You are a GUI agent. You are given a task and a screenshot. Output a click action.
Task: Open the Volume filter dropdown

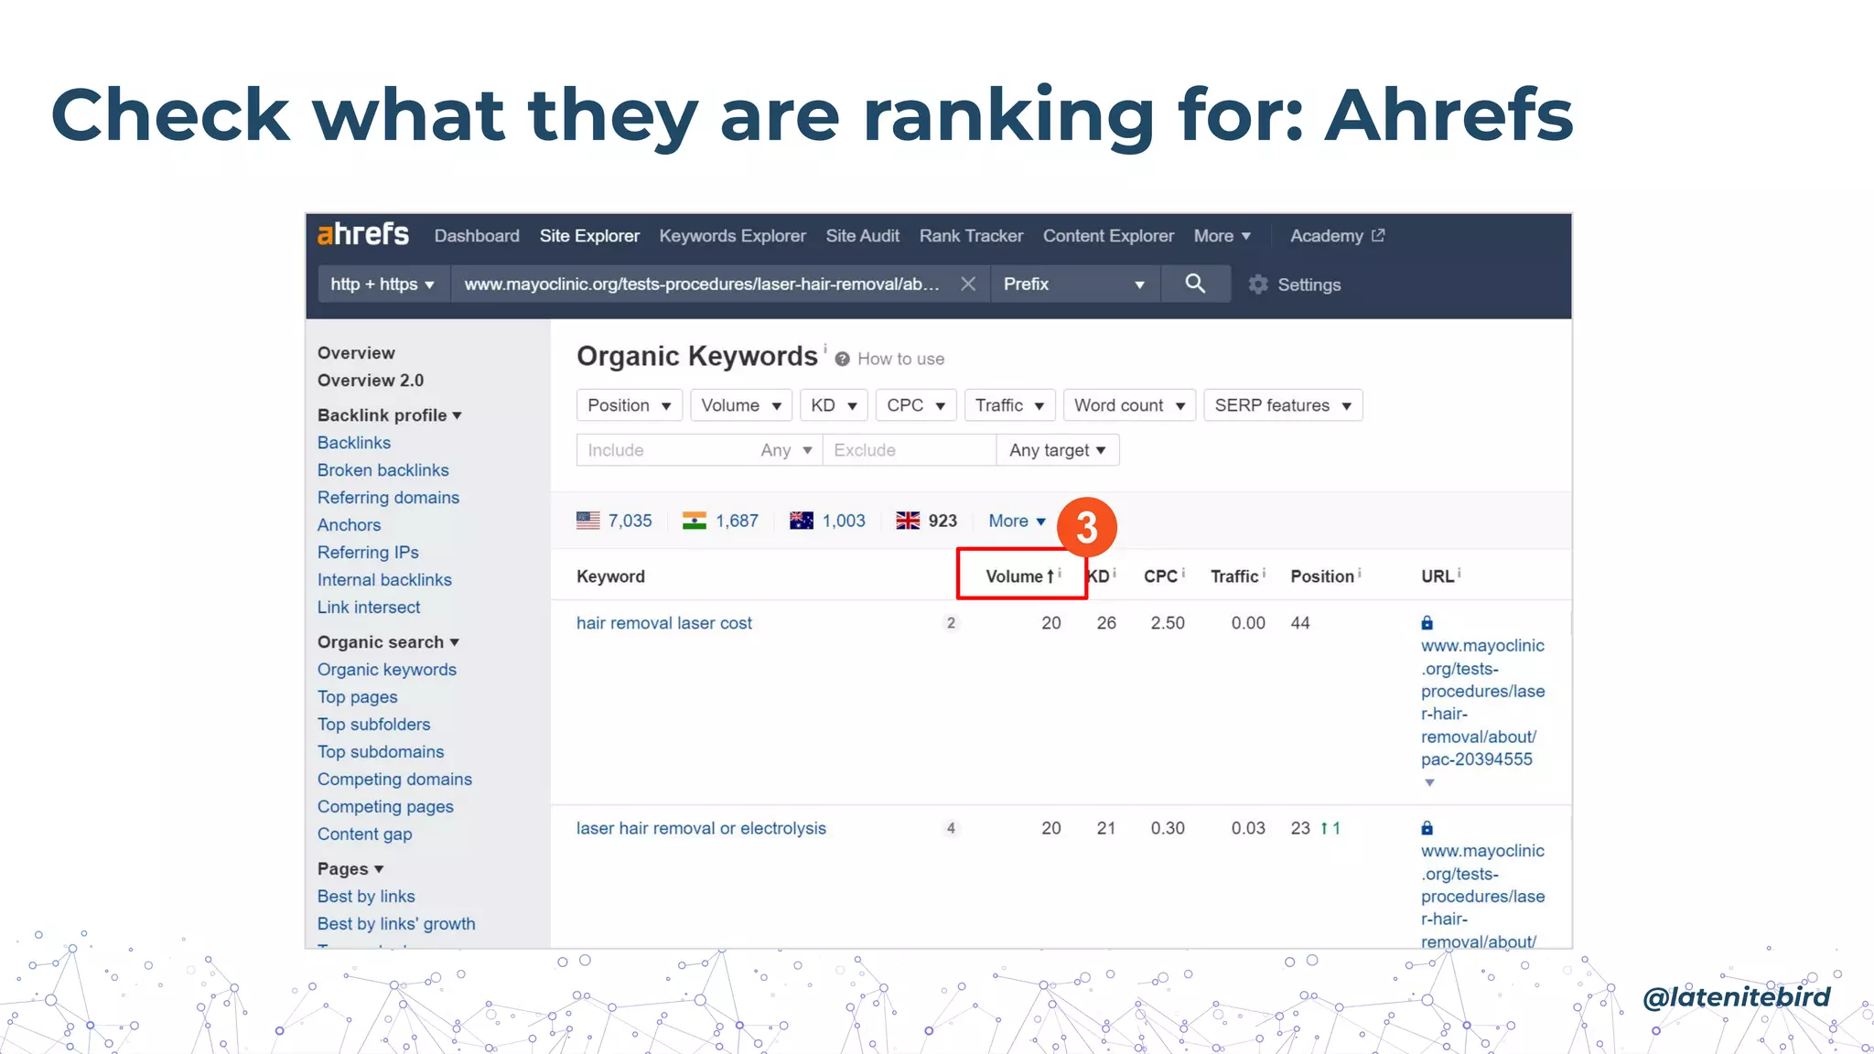click(741, 405)
